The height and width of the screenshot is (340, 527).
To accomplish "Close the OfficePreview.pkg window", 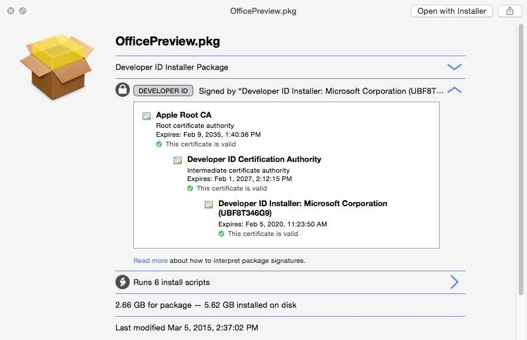I will pos(11,11).
